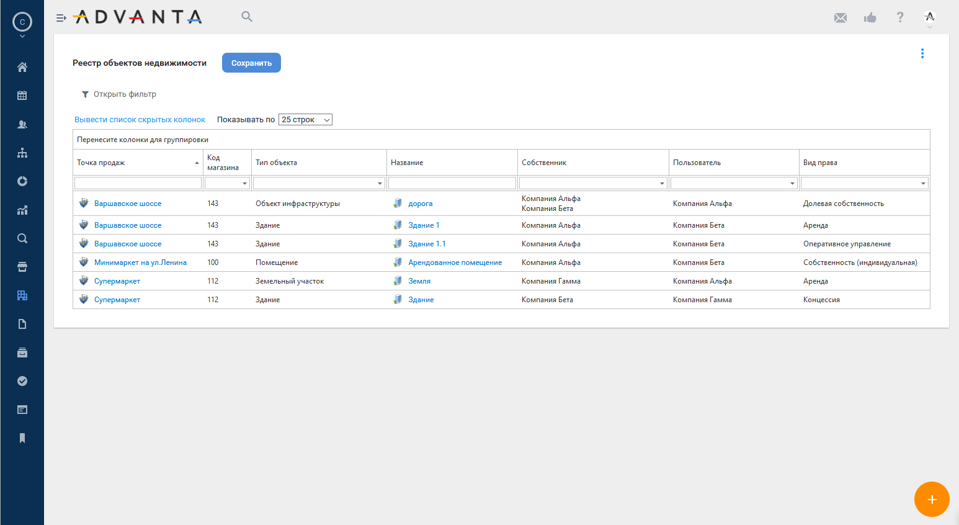Click the object icon beside Земля
959x525 pixels.
398,280
